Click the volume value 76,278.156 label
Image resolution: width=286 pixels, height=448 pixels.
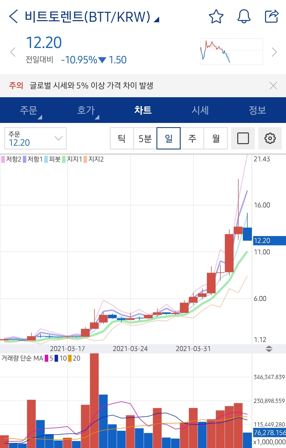point(269,433)
